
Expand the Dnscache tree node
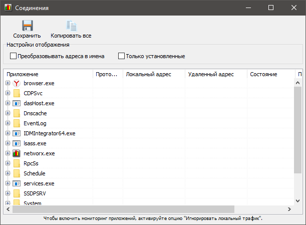pyautogui.click(x=8, y=113)
